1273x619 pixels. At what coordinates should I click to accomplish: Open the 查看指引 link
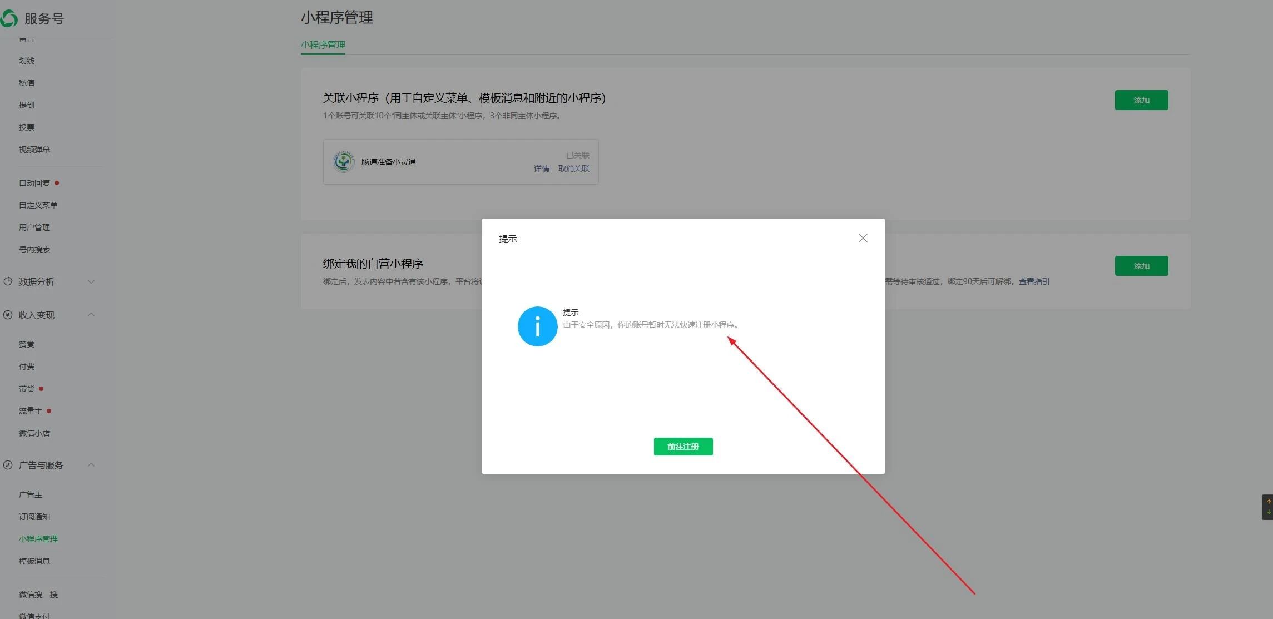pyautogui.click(x=1034, y=281)
